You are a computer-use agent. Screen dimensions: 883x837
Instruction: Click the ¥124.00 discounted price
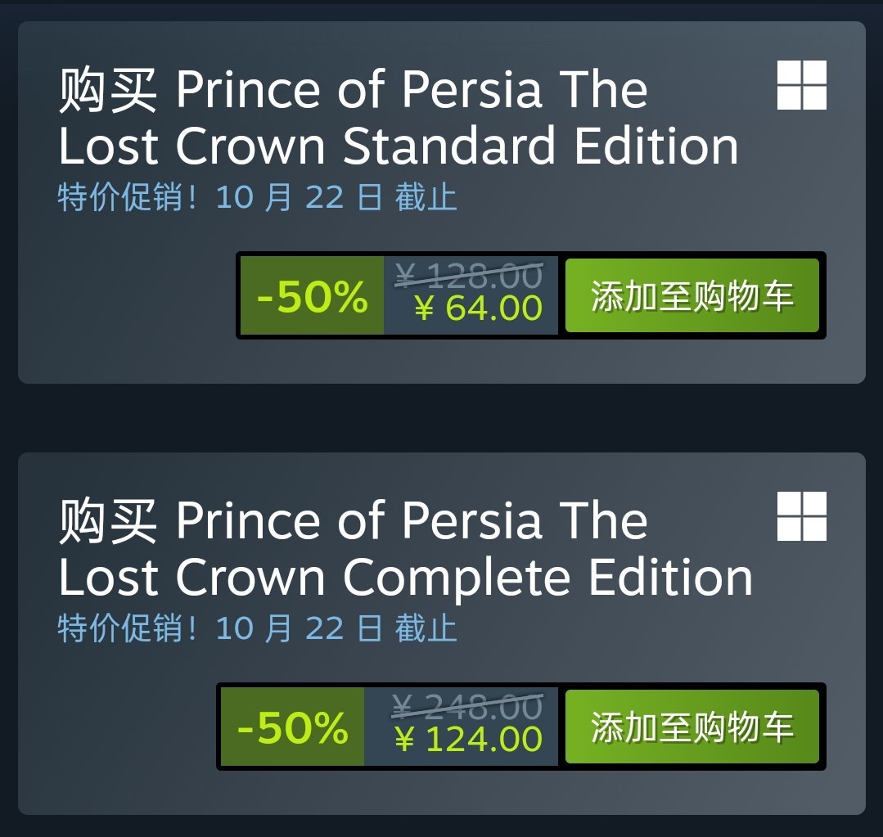coord(468,740)
